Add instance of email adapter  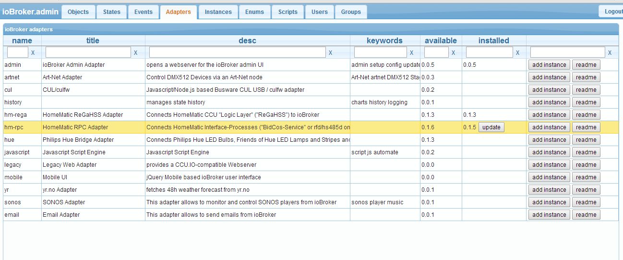tap(549, 215)
